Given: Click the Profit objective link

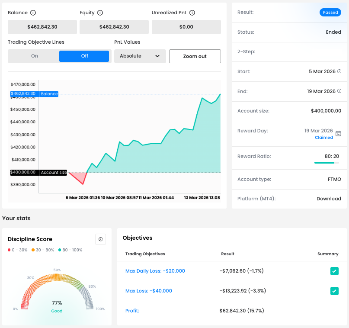Looking at the screenshot, I should point(132,311).
